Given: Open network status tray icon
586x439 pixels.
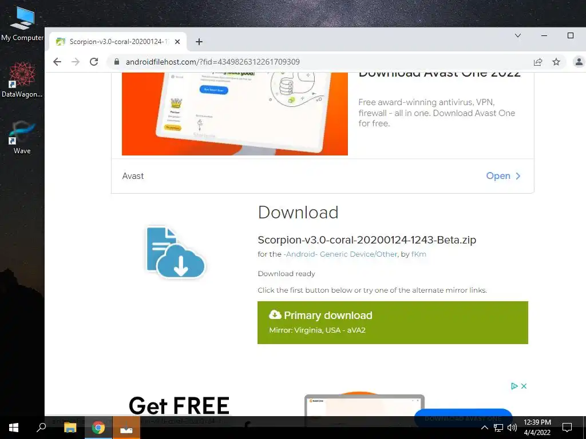Looking at the screenshot, I should pyautogui.click(x=498, y=428).
